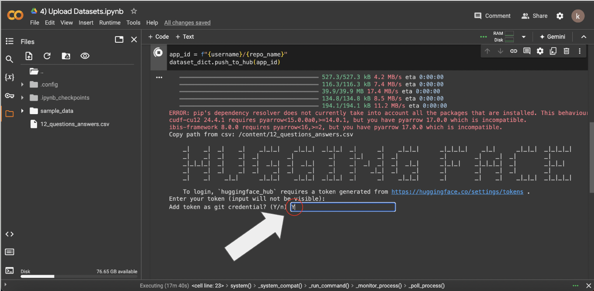
Task: Open the Variables {x} panel
Action: [9, 77]
